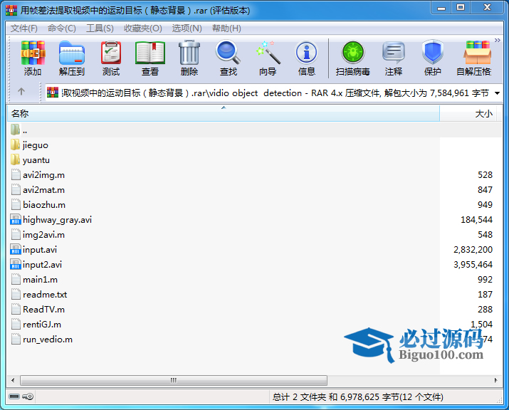This screenshot has width=509, height=410.
Task: Expand the address path dropdown arrow
Action: (x=496, y=93)
